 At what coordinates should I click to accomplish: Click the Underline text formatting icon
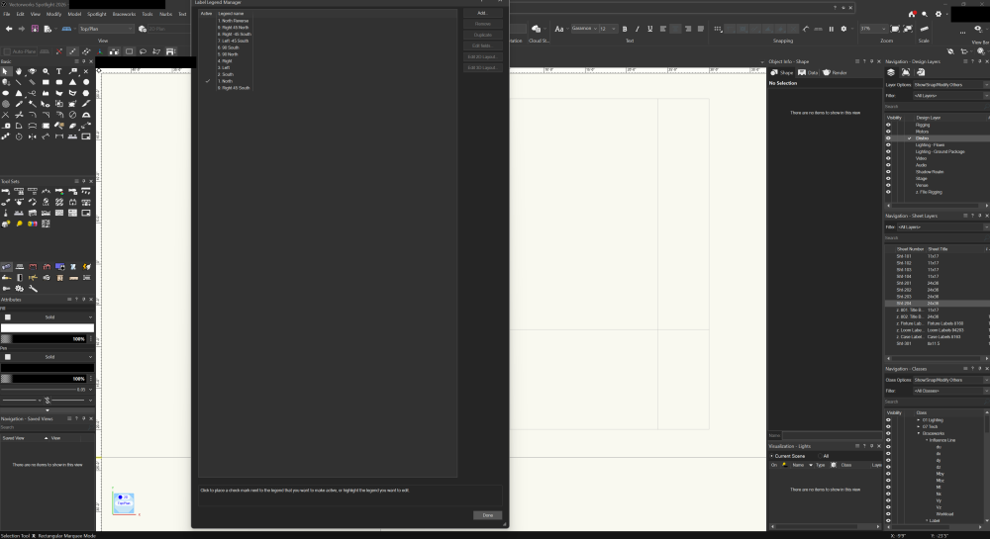(650, 29)
